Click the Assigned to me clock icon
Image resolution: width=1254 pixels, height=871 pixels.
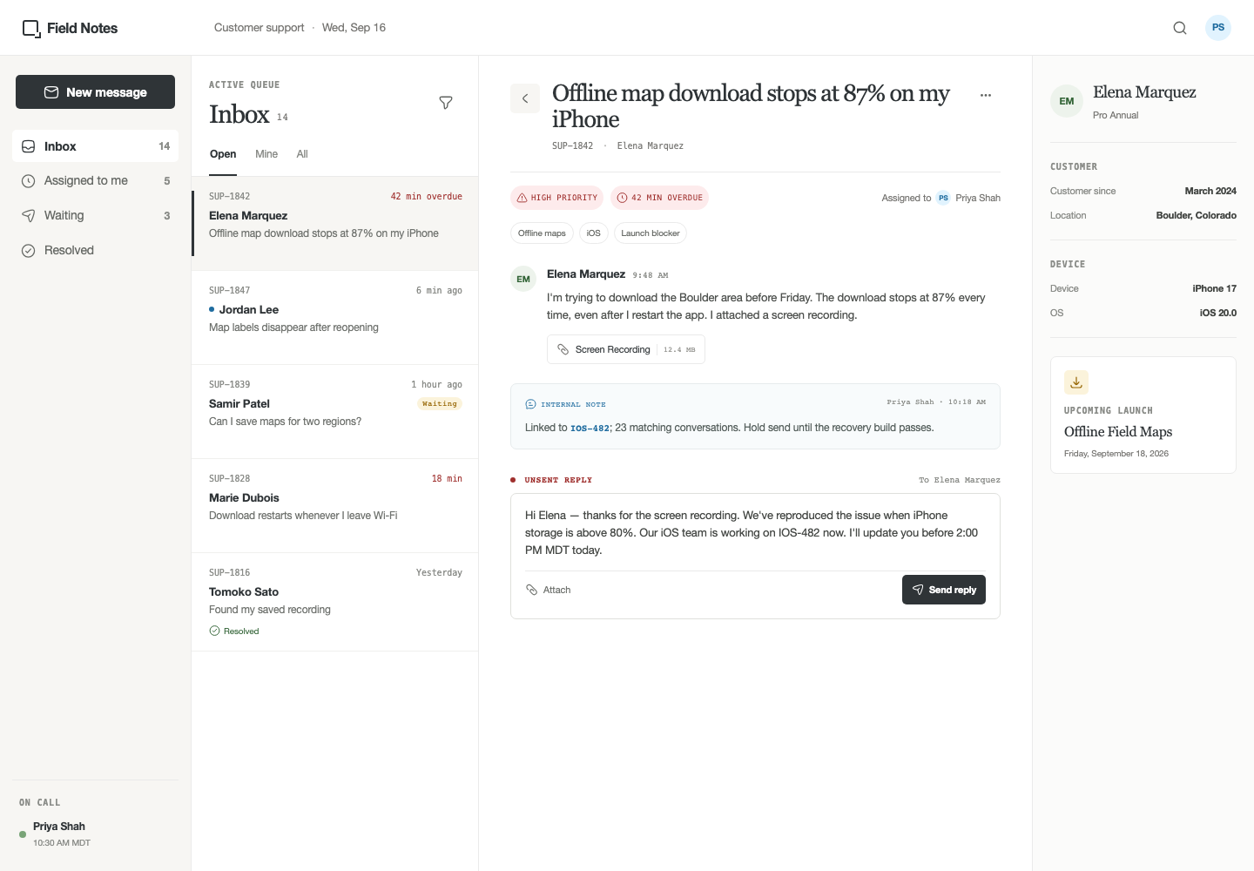[28, 181]
